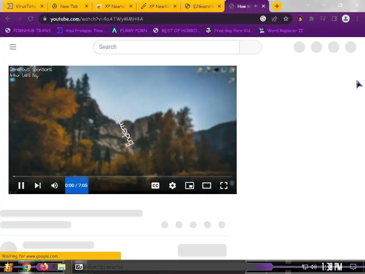Mute the How to tab audio
365x274 pixels.
(256, 6)
